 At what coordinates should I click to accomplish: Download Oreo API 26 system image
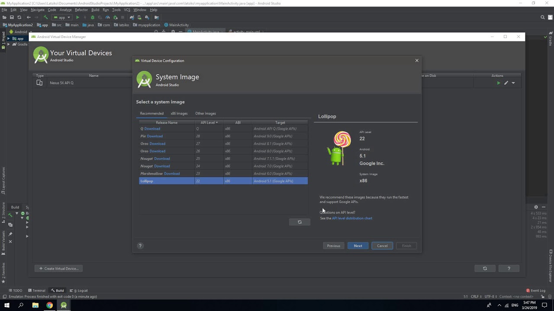(157, 151)
